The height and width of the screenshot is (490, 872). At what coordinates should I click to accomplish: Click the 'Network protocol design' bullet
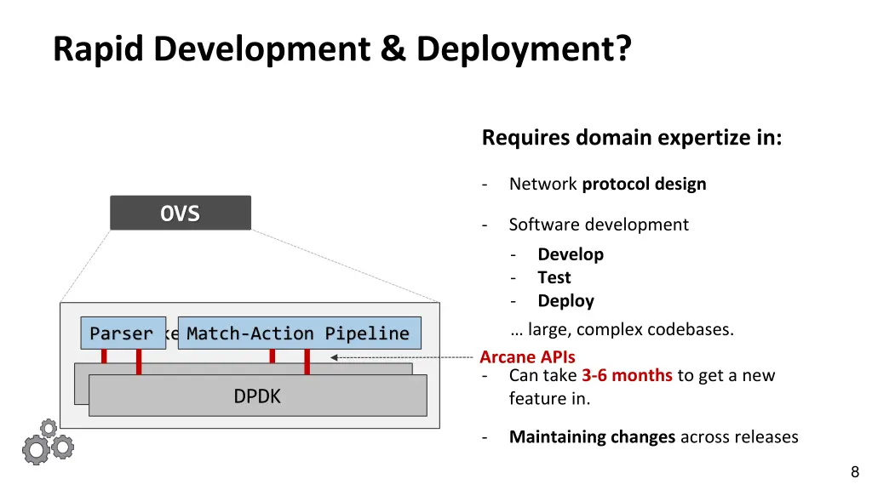coord(607,184)
